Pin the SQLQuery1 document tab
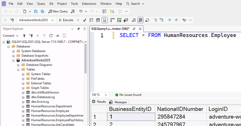 (134, 28)
